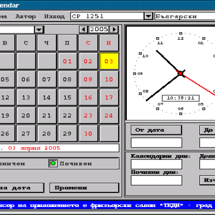Select the radio button beside Почивен

[x=53, y=163]
